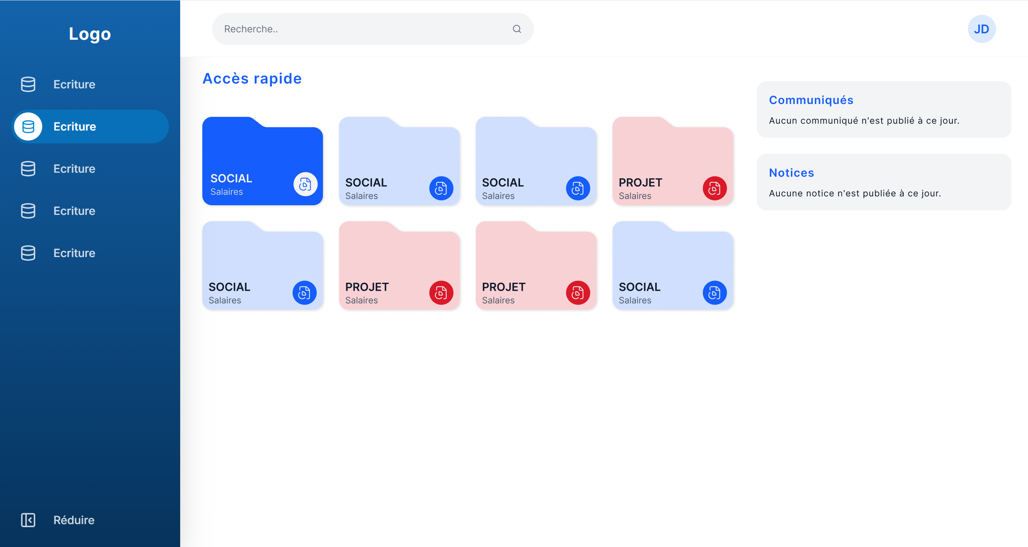Select the document icon on the bottom-right SOCIAL folder
Viewport: 1028px width, 547px height.
pyautogui.click(x=713, y=293)
